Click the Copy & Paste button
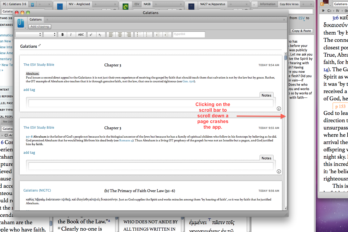The height and width of the screenshot is (232, 348). pyautogui.click(x=302, y=31)
